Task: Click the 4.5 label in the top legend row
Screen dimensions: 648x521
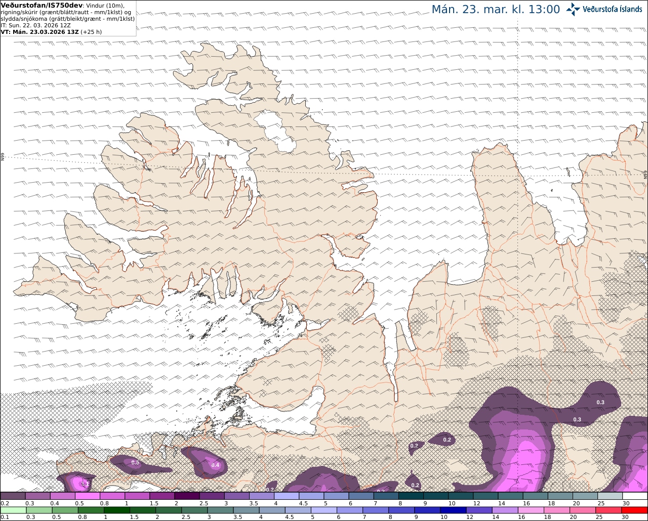Action: coord(304,503)
